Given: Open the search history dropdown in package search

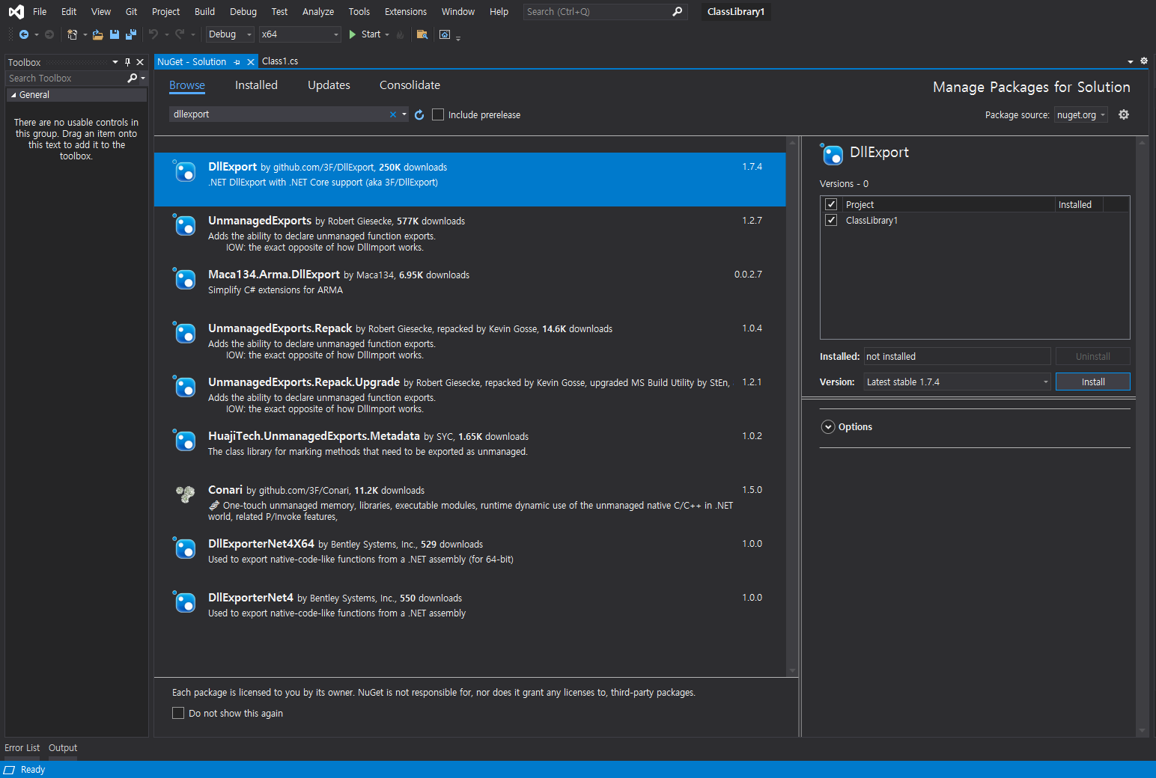Looking at the screenshot, I should pos(404,114).
